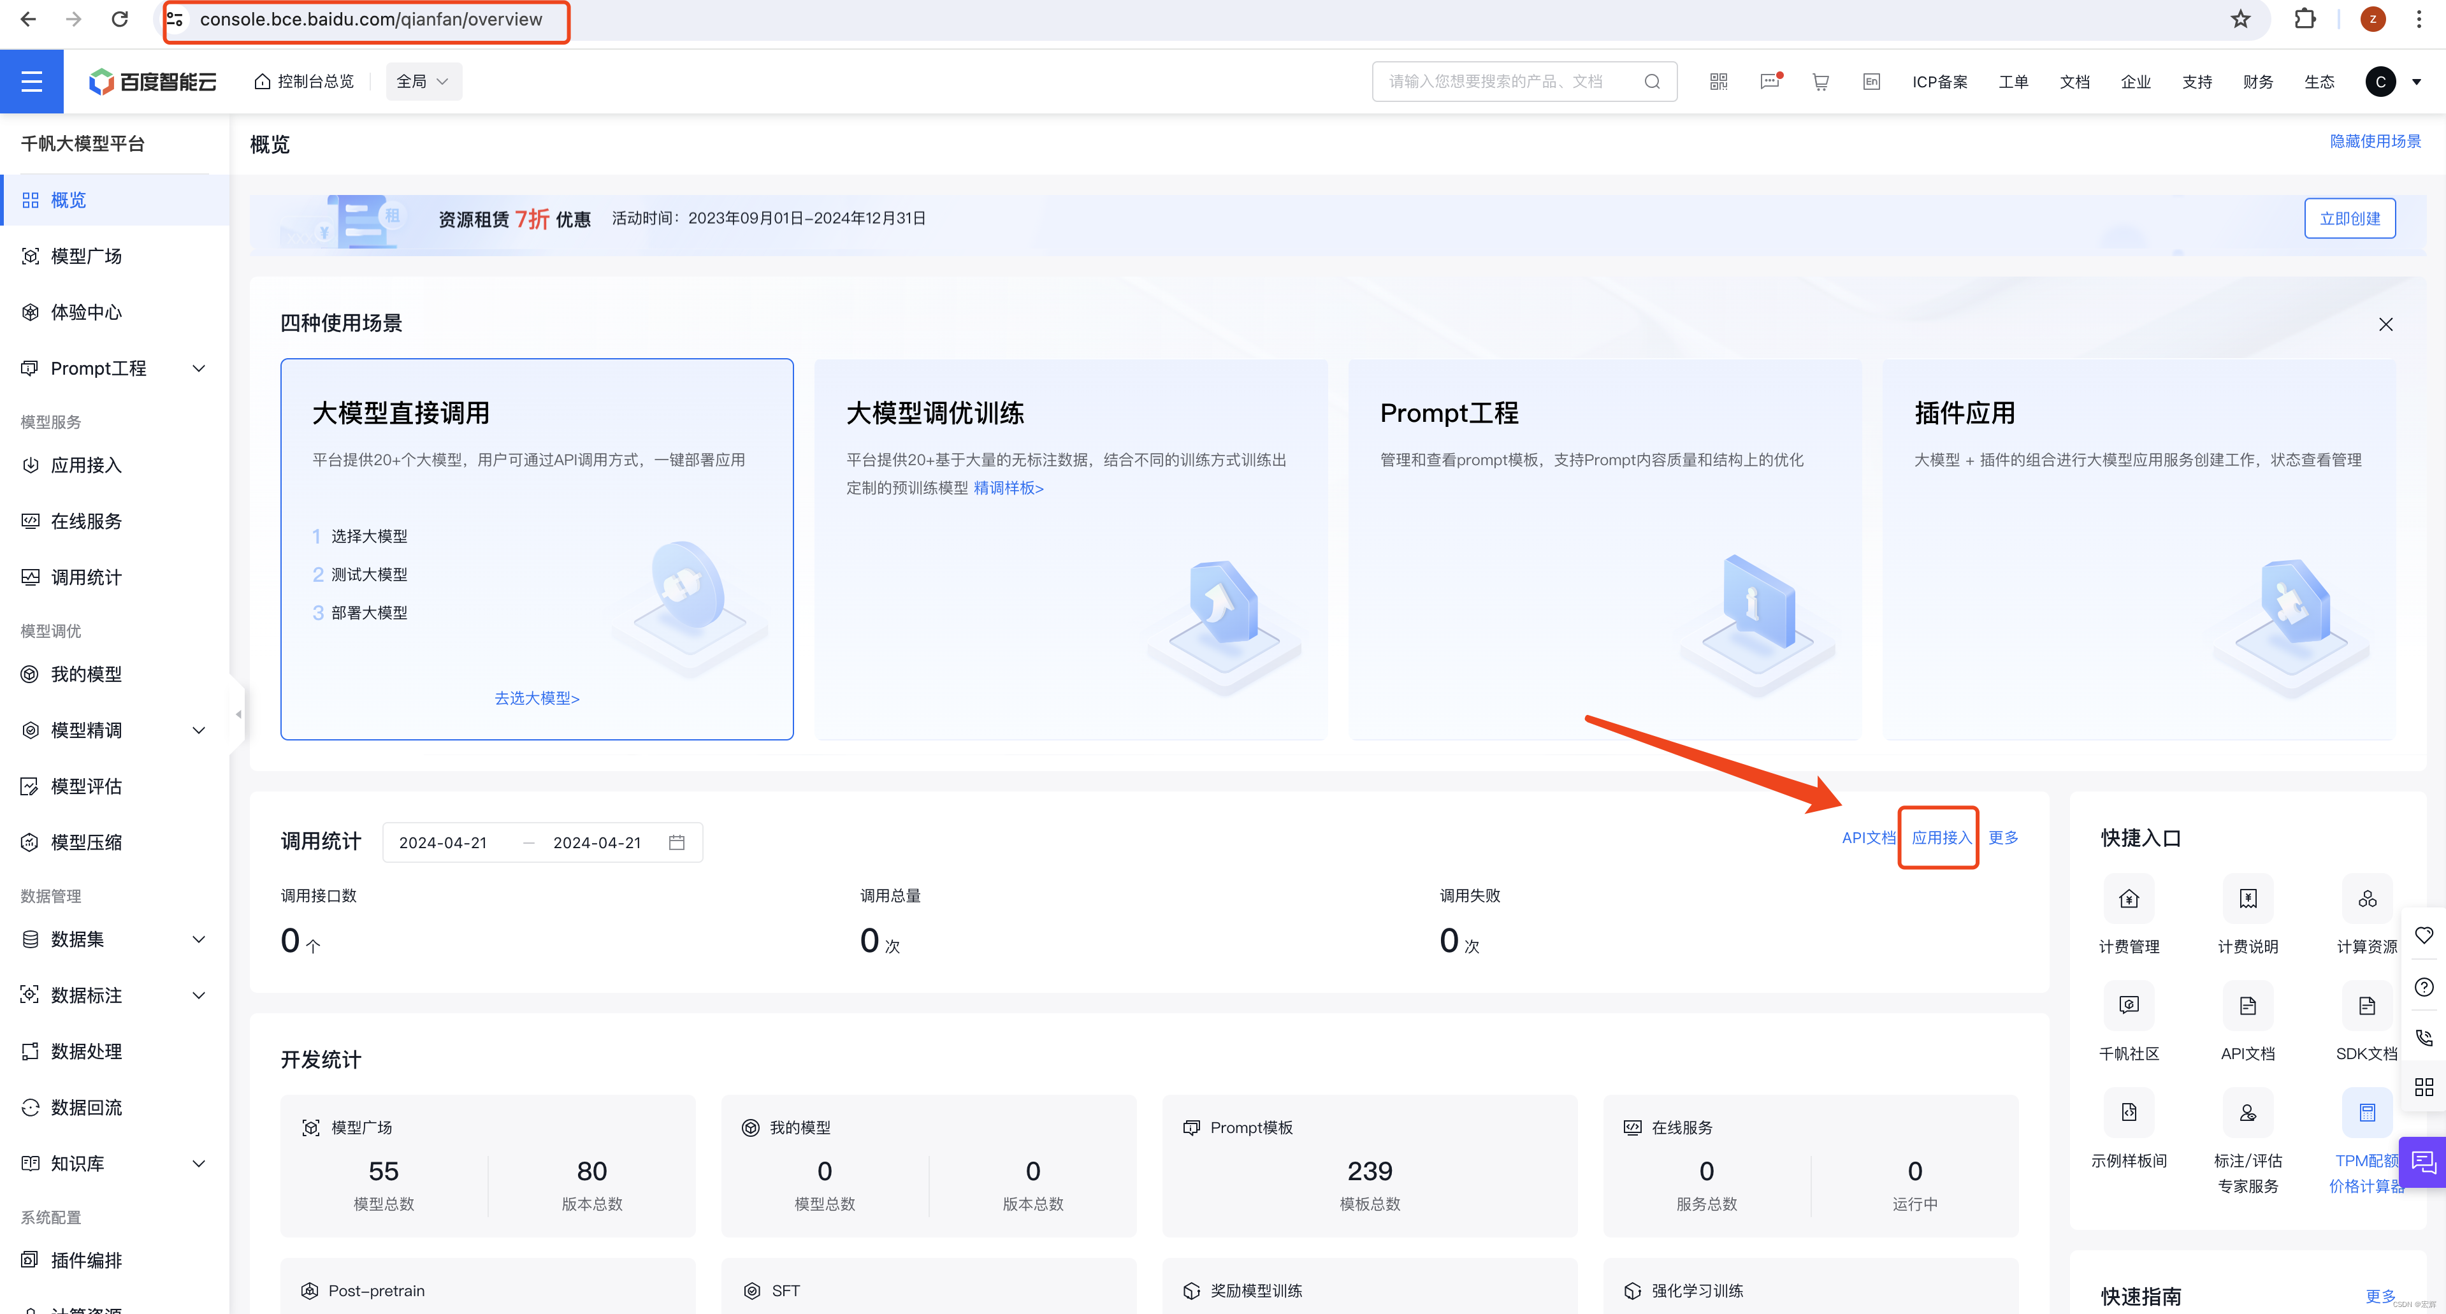This screenshot has width=2446, height=1314.
Task: Open the 全局 region dropdown
Action: click(423, 82)
